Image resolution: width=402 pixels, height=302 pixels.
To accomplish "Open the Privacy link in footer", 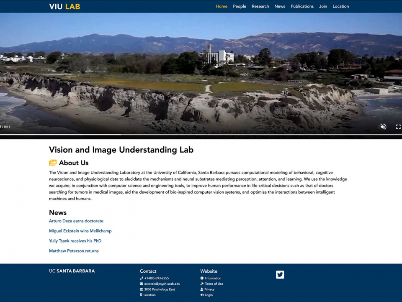I will (209, 289).
